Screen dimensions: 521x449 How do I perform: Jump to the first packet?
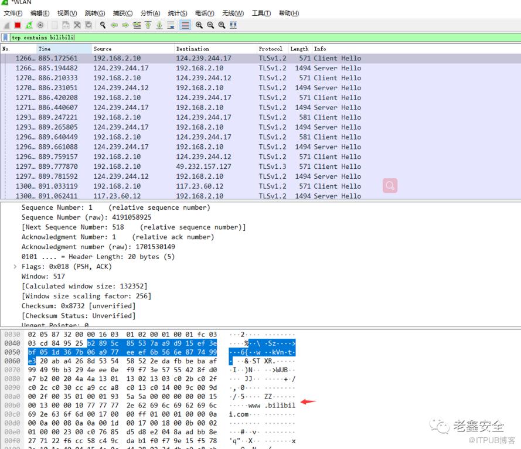click(x=148, y=25)
